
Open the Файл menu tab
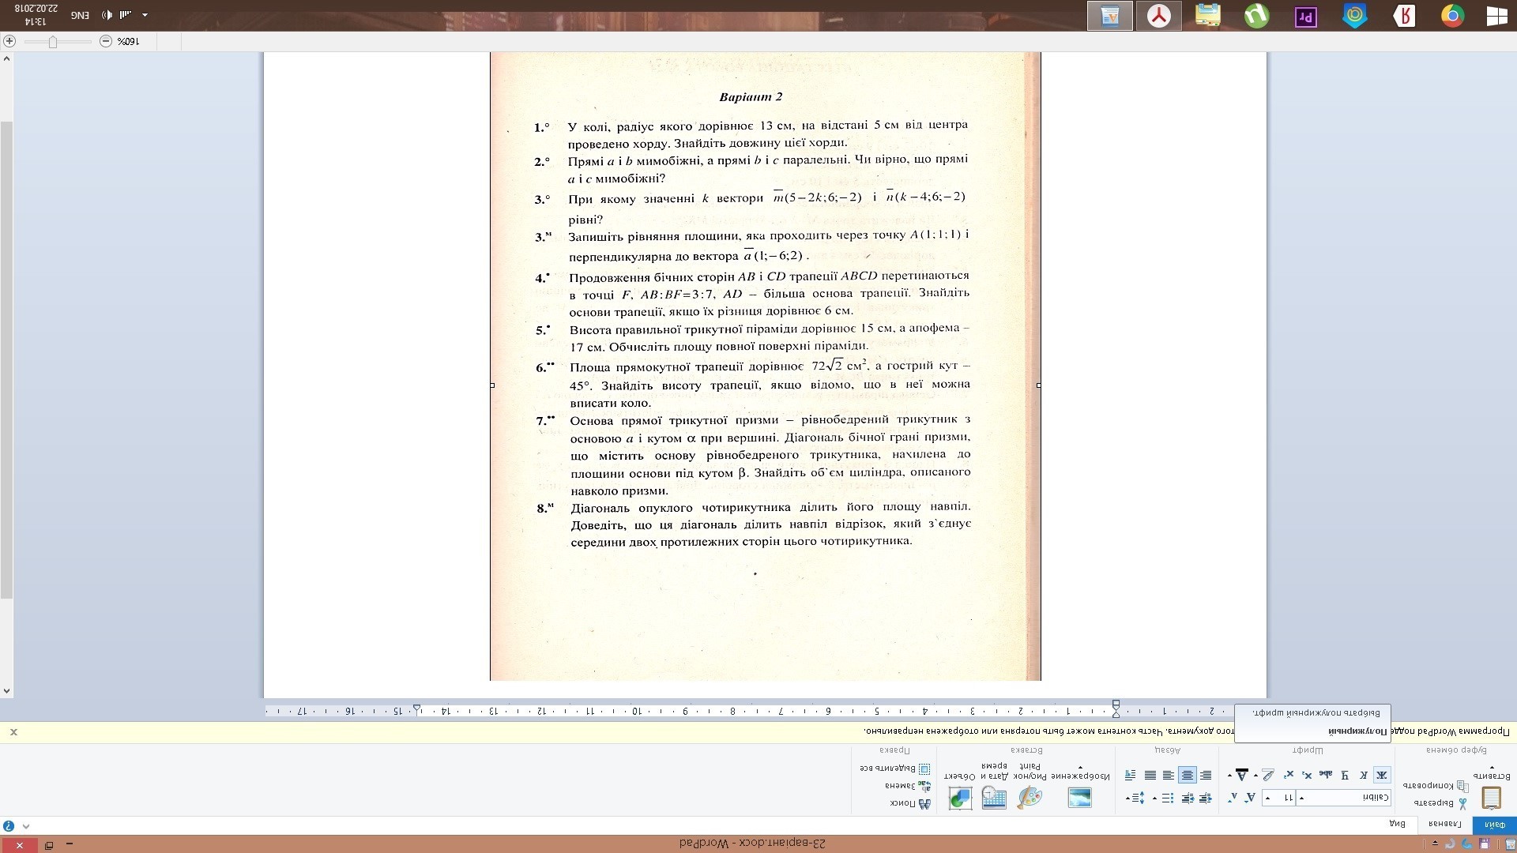(1494, 825)
